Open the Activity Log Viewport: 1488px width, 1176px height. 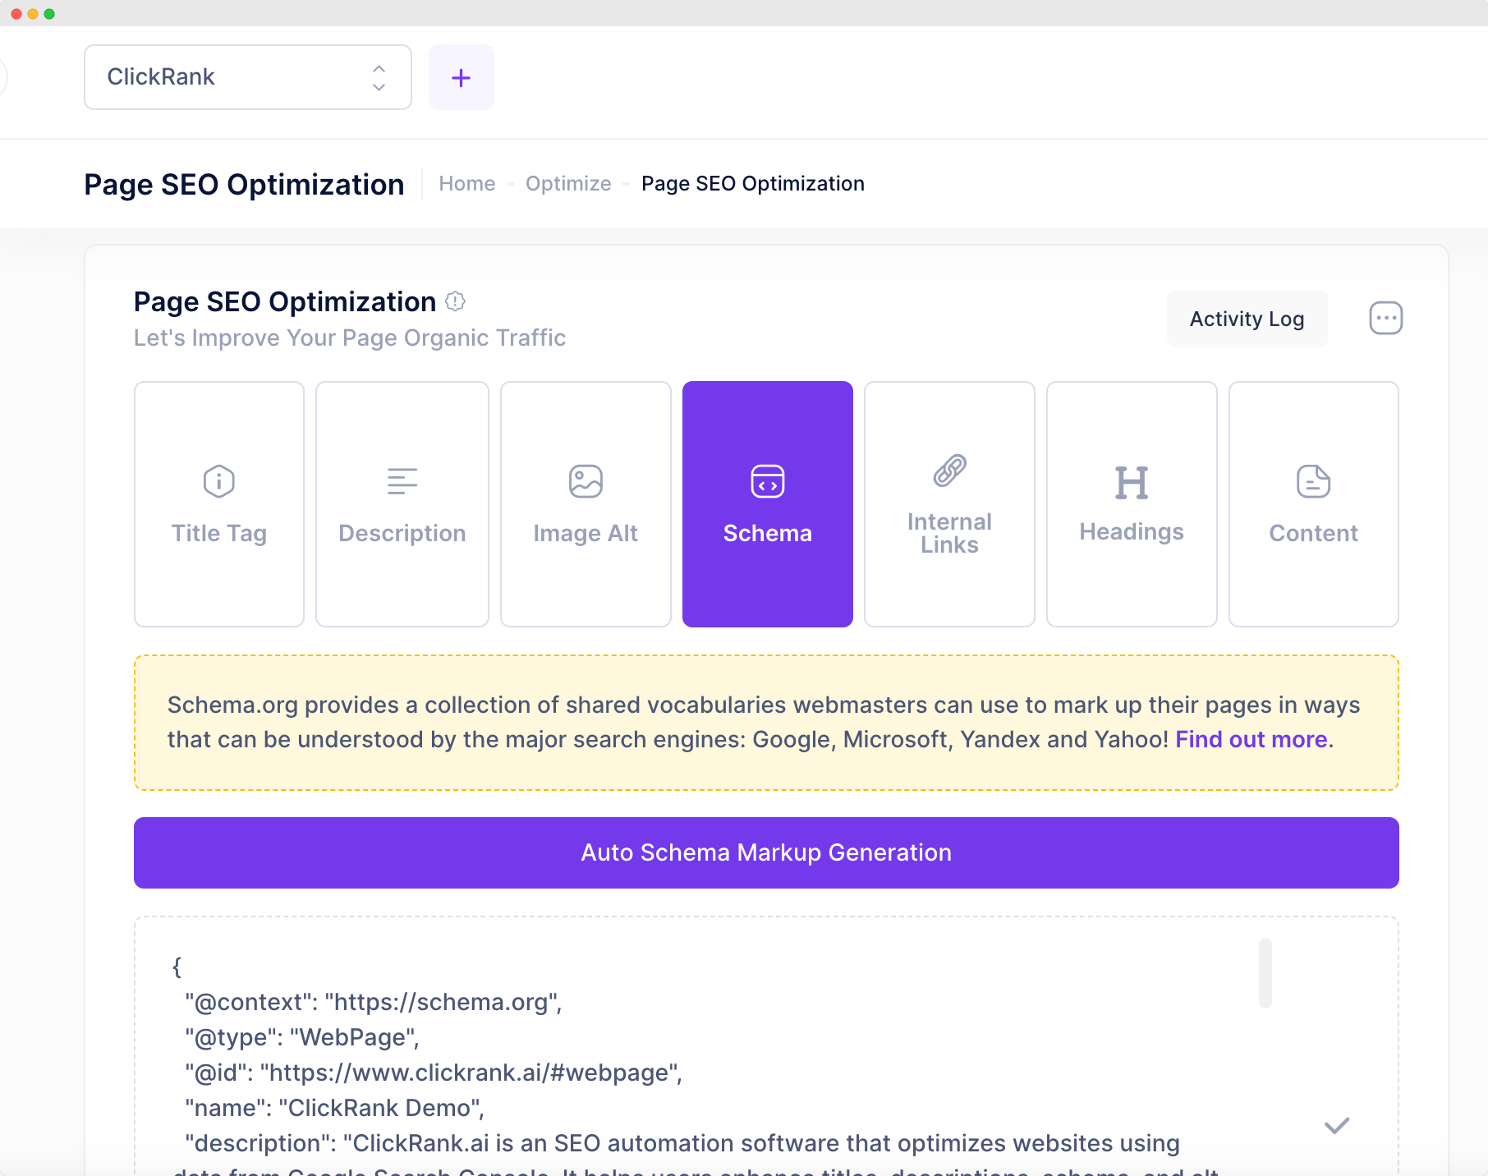click(1247, 319)
